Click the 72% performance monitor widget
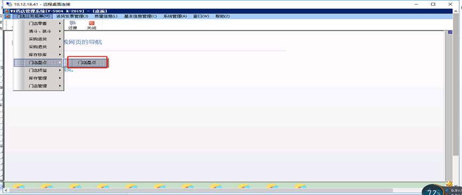462x195 pixels. tap(433, 191)
